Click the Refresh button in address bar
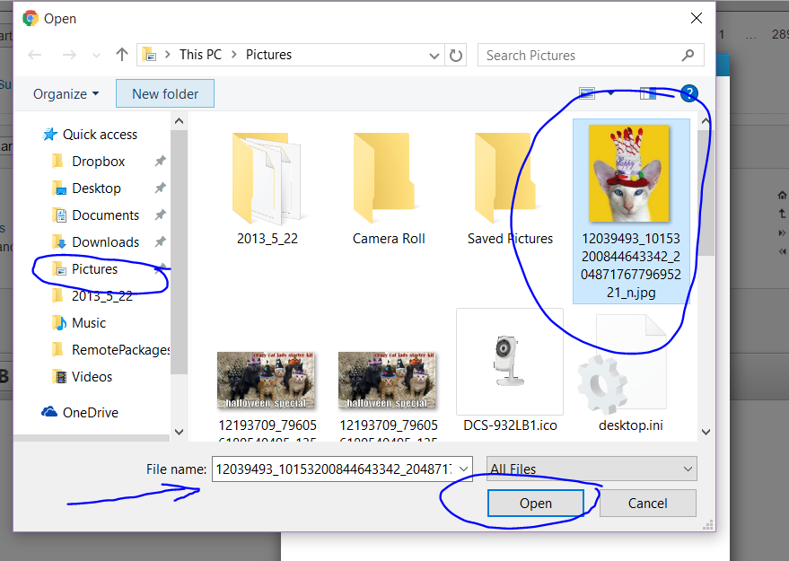 456,55
